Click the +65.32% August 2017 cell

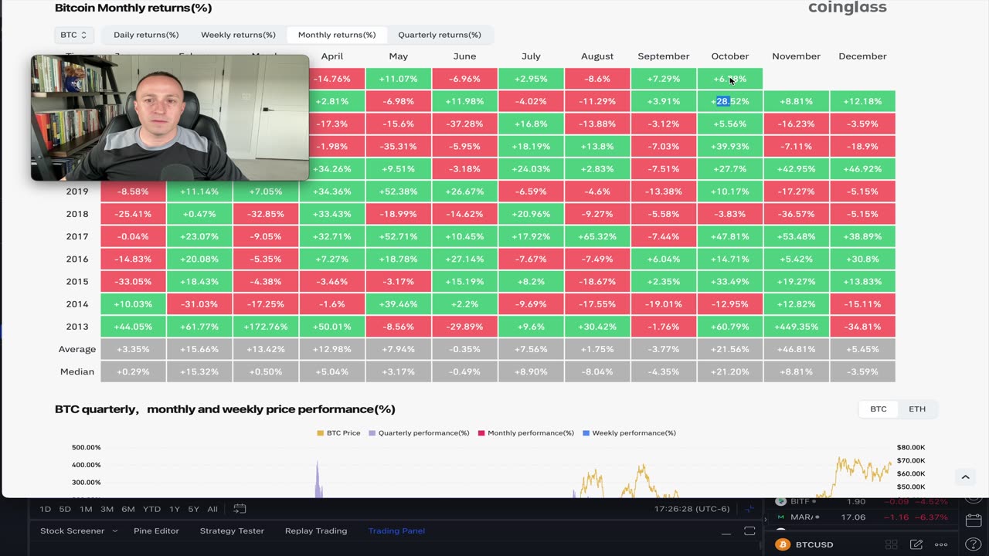click(597, 236)
